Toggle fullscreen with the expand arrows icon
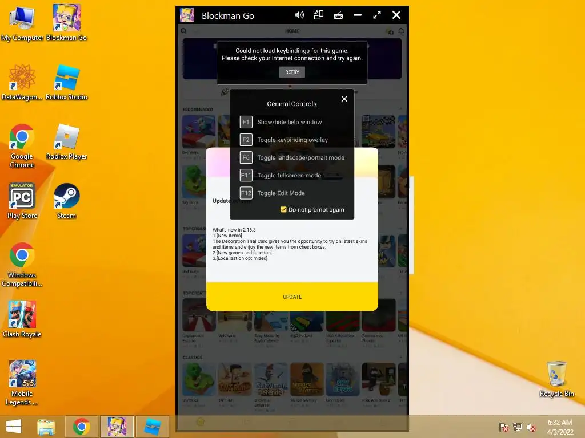 point(377,15)
